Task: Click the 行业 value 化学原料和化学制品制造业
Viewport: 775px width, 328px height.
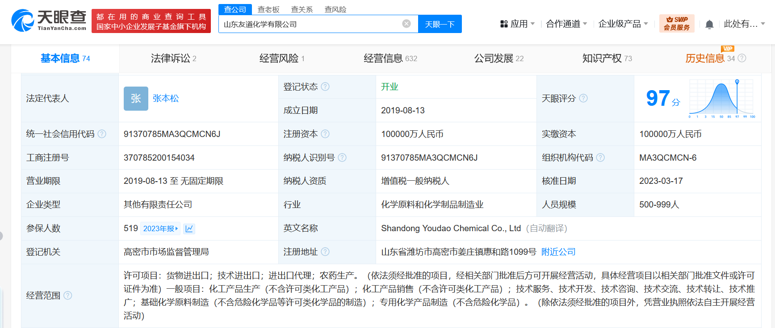Action: [x=432, y=204]
